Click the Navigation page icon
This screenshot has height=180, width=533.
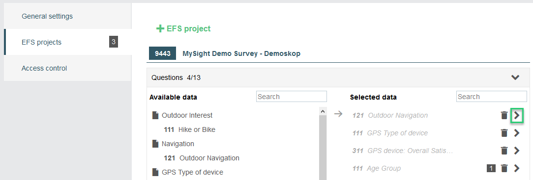coord(155,144)
